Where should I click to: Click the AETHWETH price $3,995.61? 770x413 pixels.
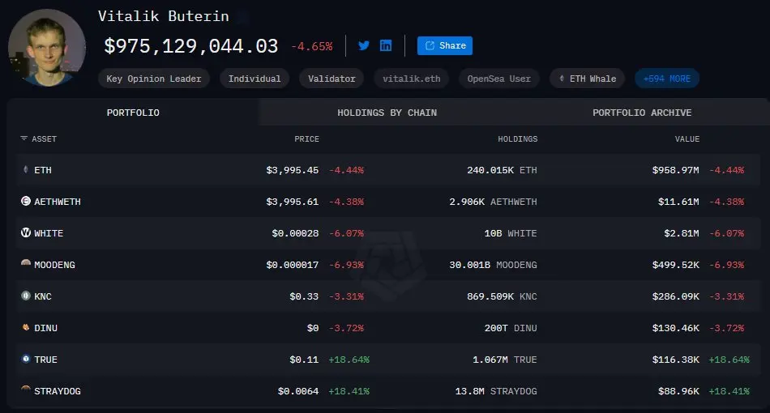coord(292,202)
